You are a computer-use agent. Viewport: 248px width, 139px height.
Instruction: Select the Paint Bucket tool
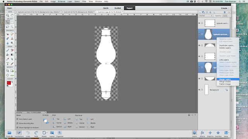tap(7, 55)
